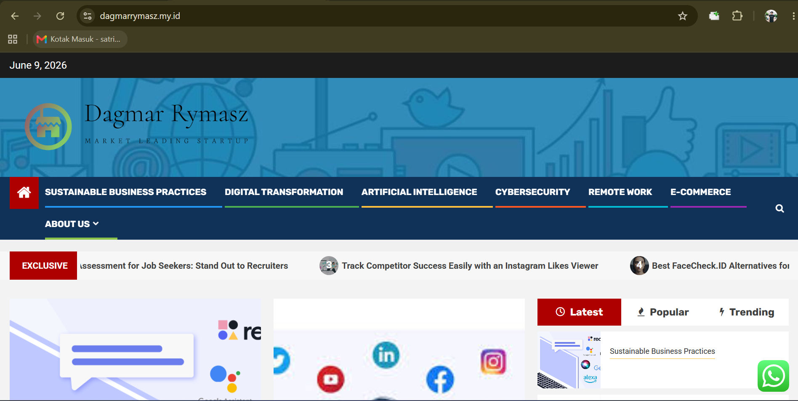Switch to the Trending tab
Image resolution: width=798 pixels, height=401 pixels.
747,312
